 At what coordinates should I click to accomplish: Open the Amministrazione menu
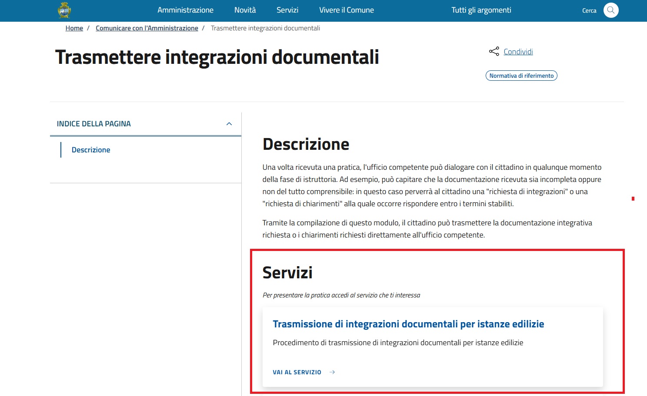[x=185, y=10]
